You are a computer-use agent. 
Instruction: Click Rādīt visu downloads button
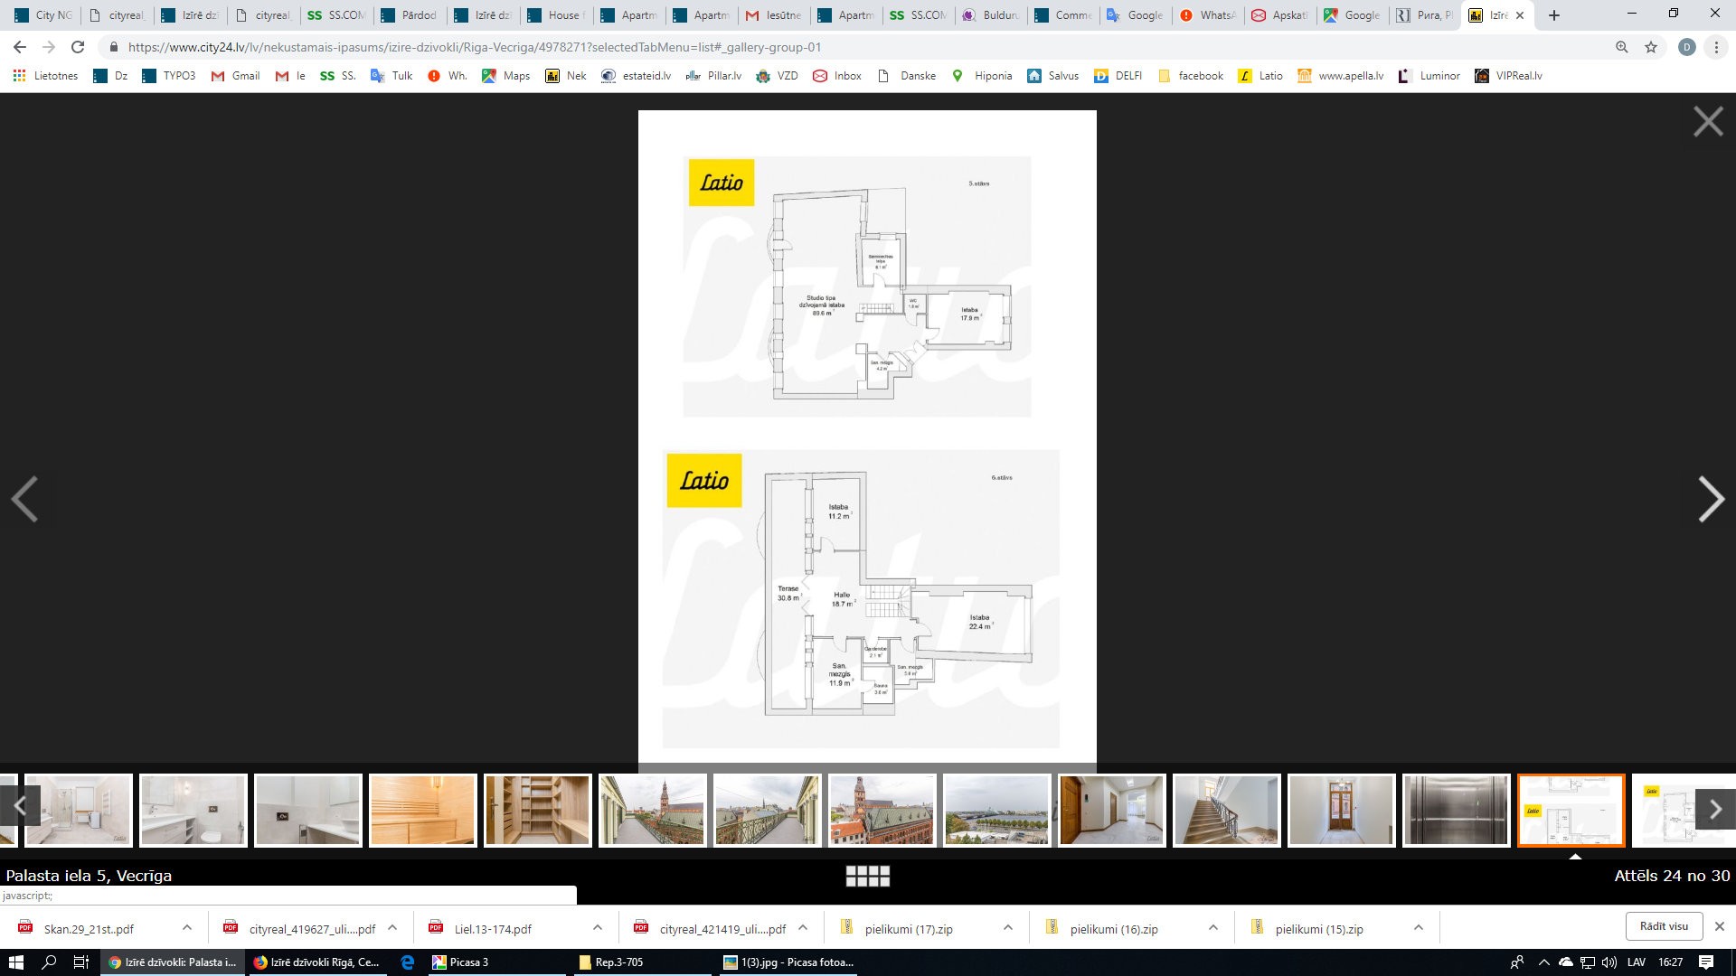click(x=1664, y=926)
